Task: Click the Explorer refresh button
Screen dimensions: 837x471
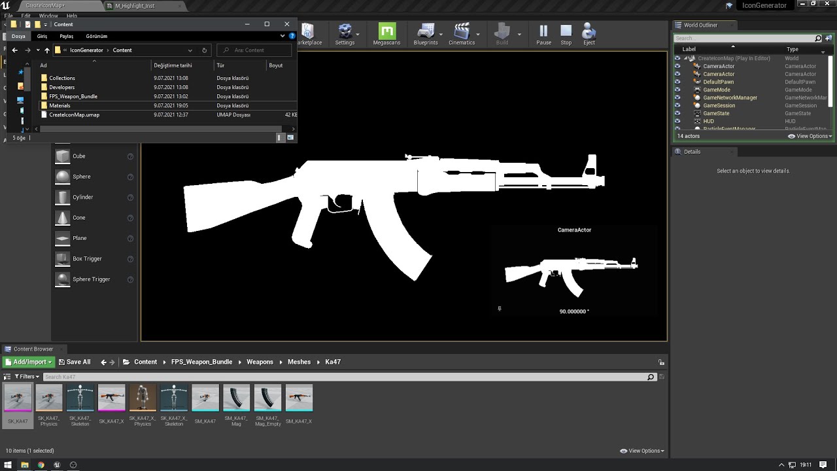Action: (204, 50)
